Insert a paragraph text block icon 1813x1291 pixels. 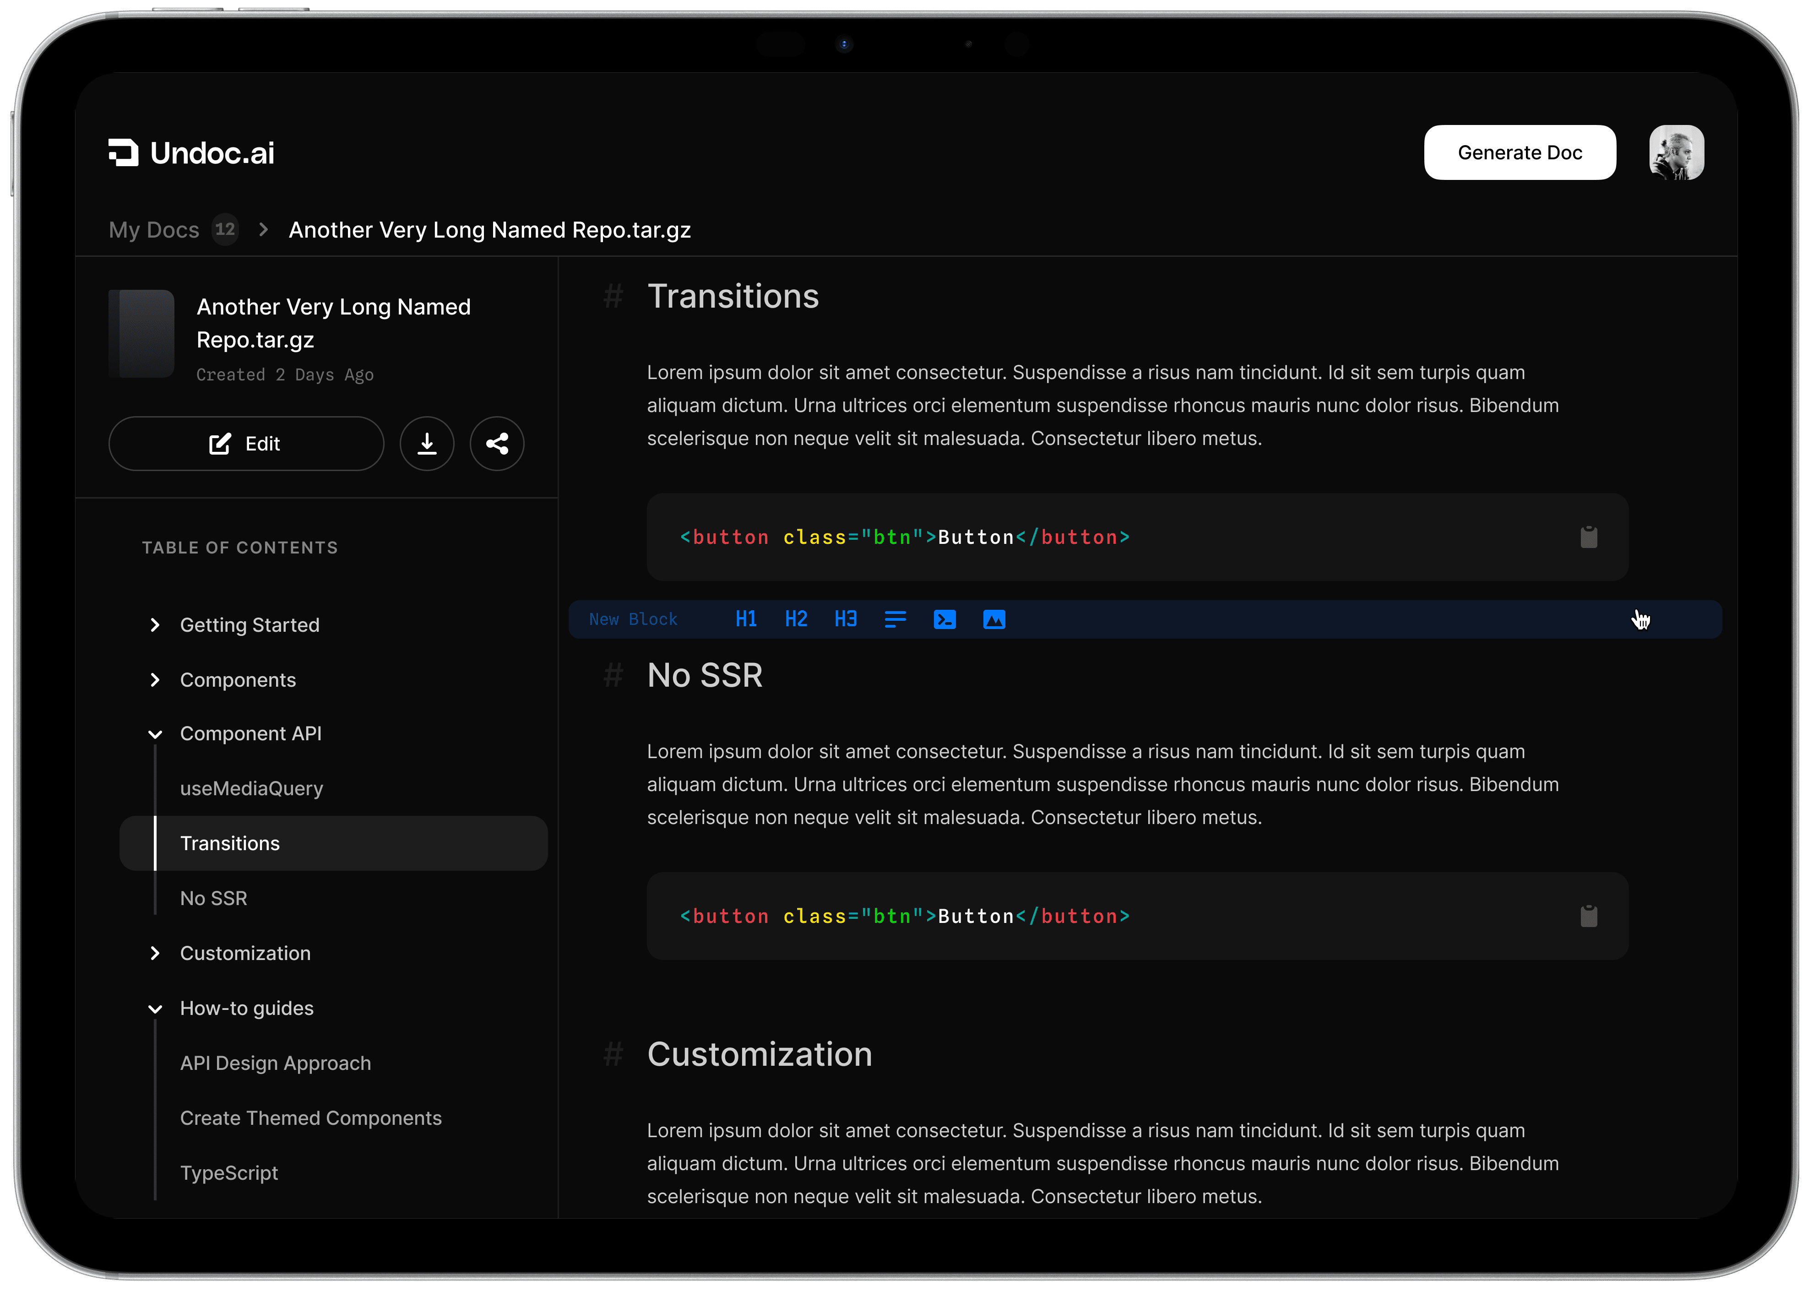click(895, 619)
